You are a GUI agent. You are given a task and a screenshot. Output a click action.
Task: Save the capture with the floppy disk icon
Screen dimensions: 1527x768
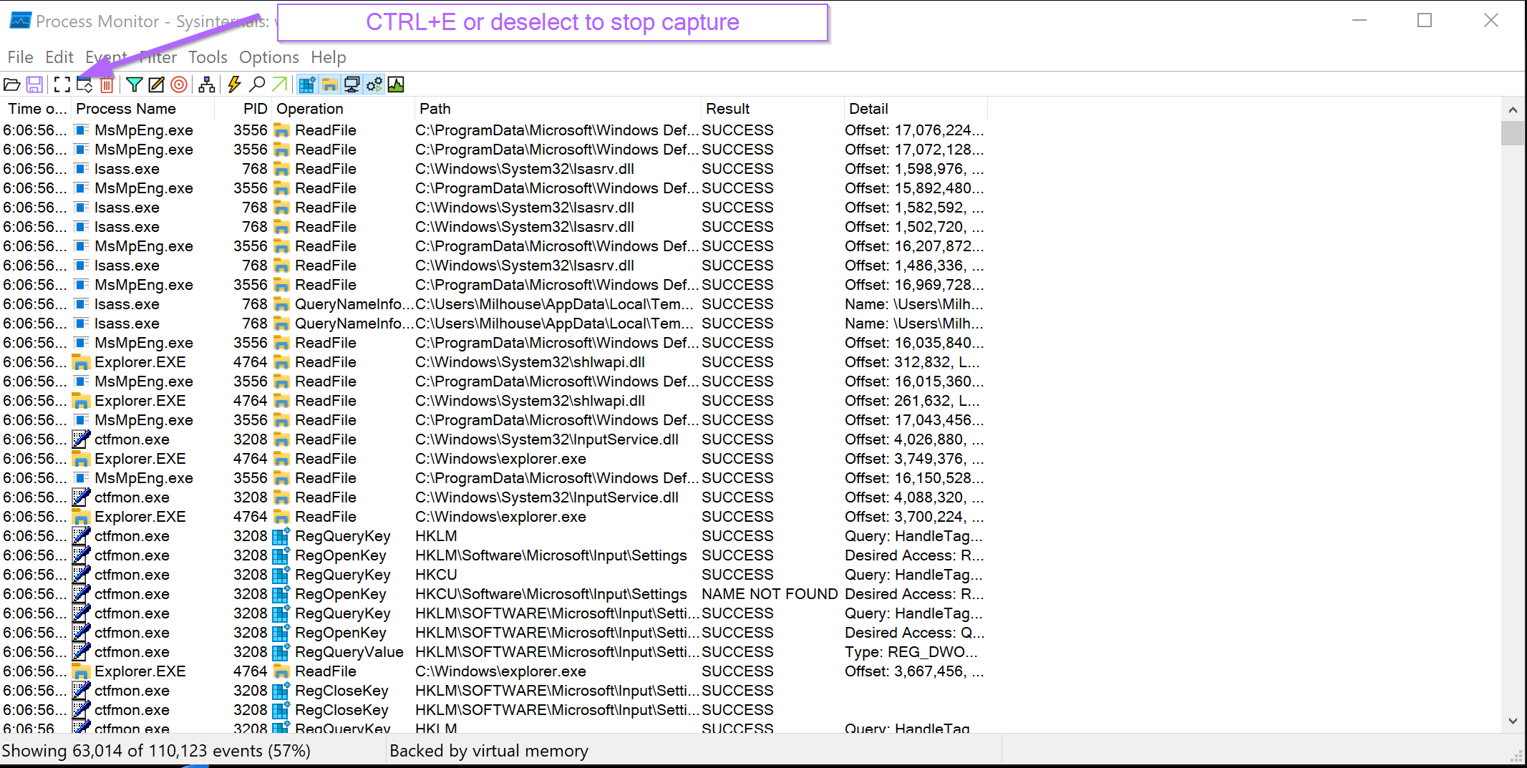pos(34,85)
